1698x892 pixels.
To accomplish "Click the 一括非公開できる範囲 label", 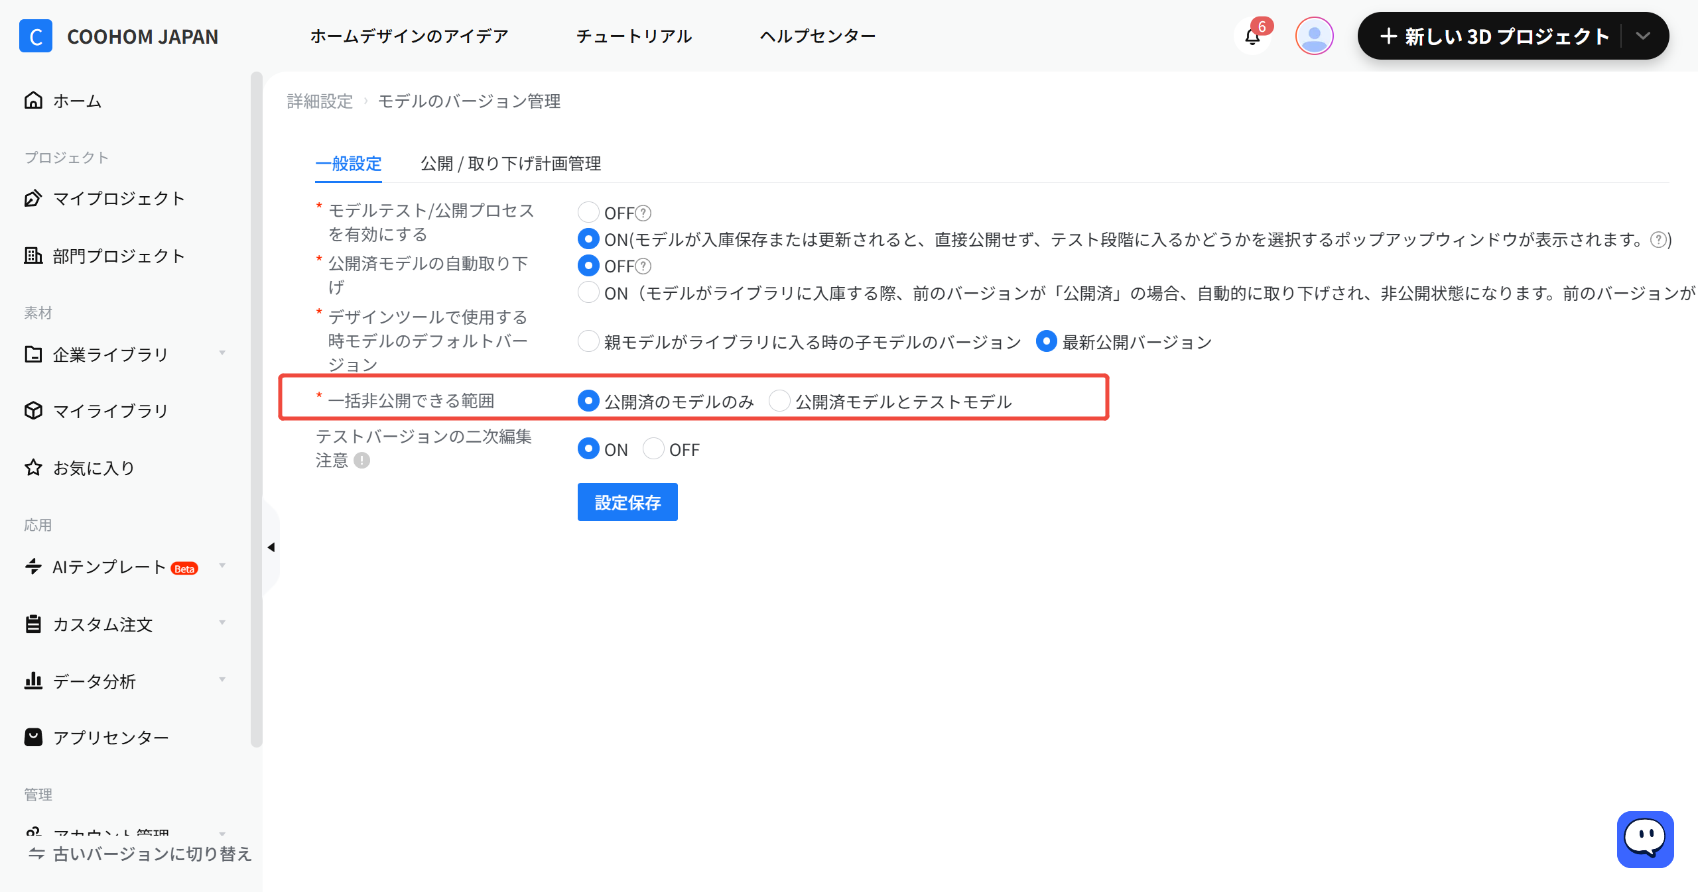I will (411, 401).
